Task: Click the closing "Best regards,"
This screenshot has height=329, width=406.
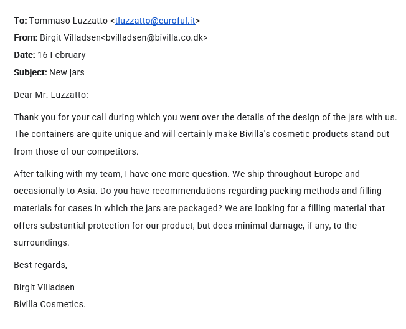Action: 40,265
